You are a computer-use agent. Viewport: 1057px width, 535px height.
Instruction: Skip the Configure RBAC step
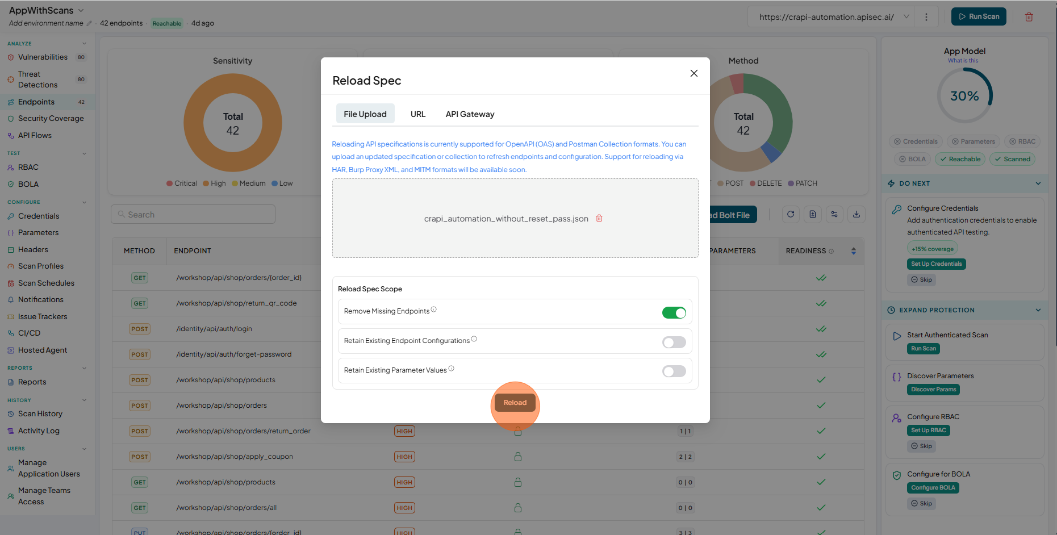click(921, 446)
